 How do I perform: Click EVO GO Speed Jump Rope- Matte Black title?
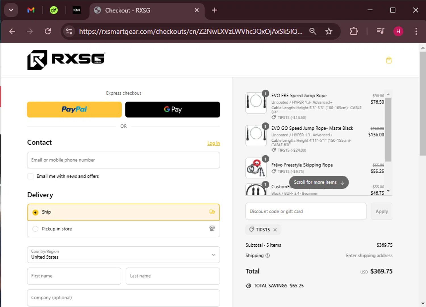coord(312,128)
